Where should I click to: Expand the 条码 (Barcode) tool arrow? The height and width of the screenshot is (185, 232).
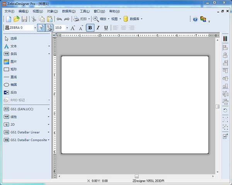click(x=49, y=54)
